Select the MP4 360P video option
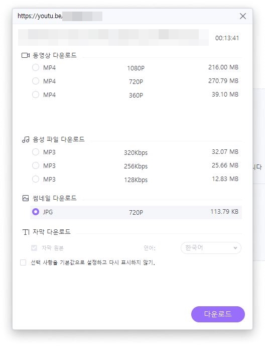Screen dimensions: 265x346 [36, 95]
